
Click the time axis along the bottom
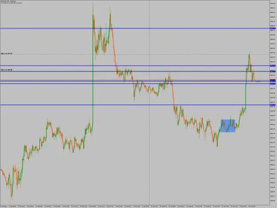click(135, 206)
